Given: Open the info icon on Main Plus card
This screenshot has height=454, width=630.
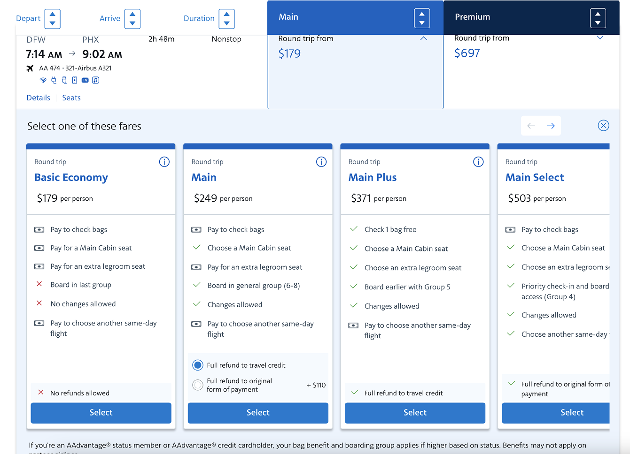Looking at the screenshot, I should [x=478, y=162].
